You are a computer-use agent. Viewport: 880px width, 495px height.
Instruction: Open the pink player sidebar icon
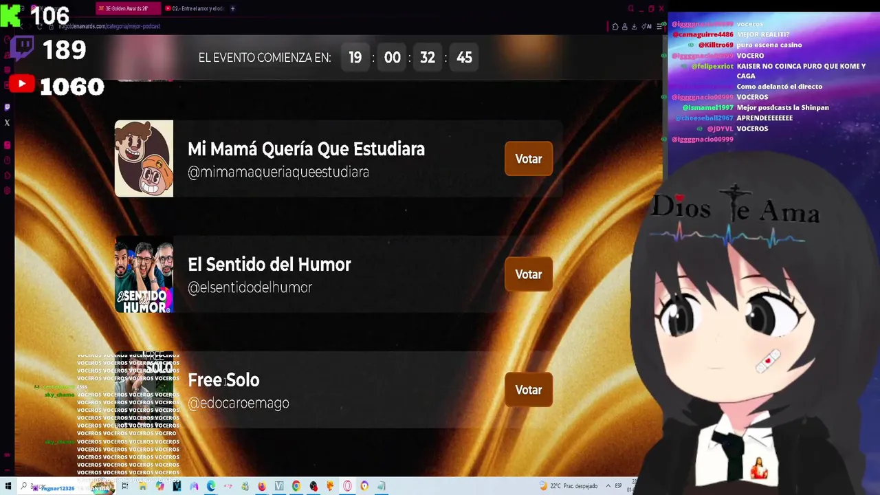pyautogui.click(x=7, y=145)
